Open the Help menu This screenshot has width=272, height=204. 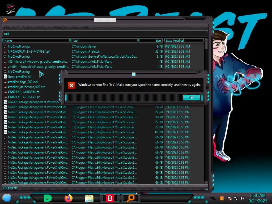85,27
